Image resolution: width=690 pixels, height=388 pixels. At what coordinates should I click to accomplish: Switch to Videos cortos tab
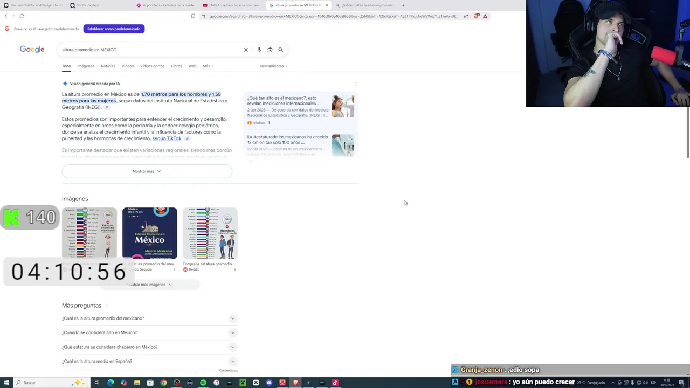[x=152, y=66]
